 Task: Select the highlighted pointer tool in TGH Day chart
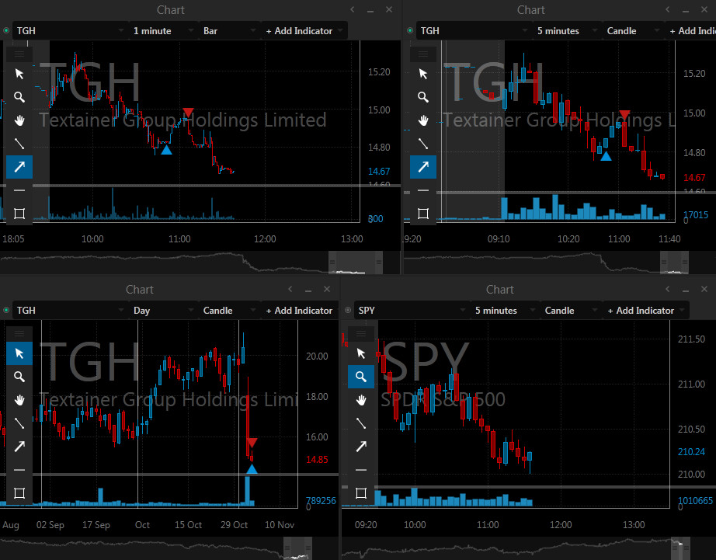19,353
